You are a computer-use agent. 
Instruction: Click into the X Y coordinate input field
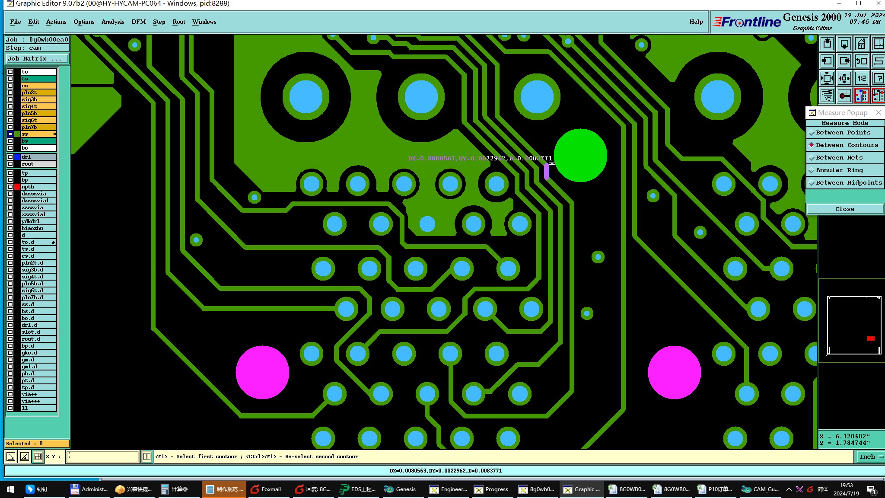103,456
